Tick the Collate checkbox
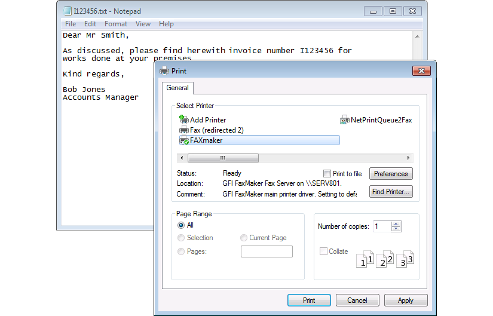The image size is (493, 316). click(323, 251)
